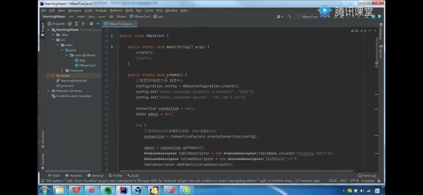Go to next highlighted error arrow
The width and height of the screenshot is (423, 195).
click(375, 31)
